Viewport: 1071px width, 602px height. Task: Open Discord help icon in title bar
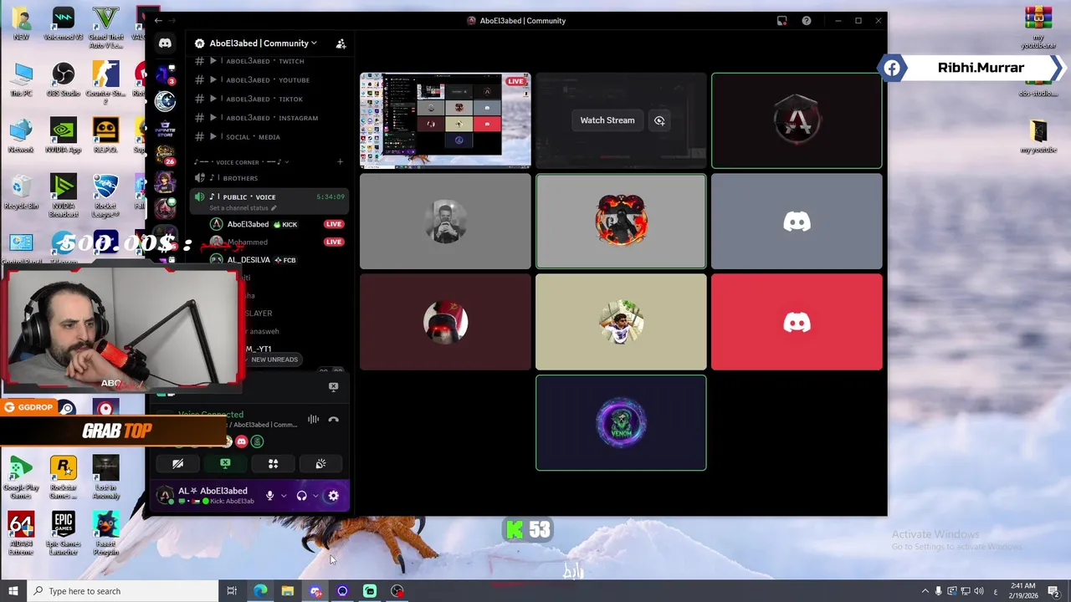click(x=806, y=21)
